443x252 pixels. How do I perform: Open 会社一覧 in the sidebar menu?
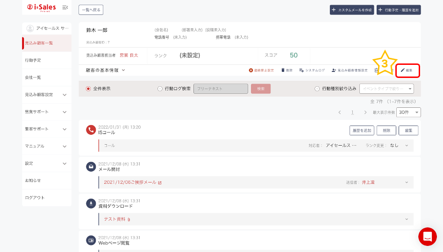[46, 77]
